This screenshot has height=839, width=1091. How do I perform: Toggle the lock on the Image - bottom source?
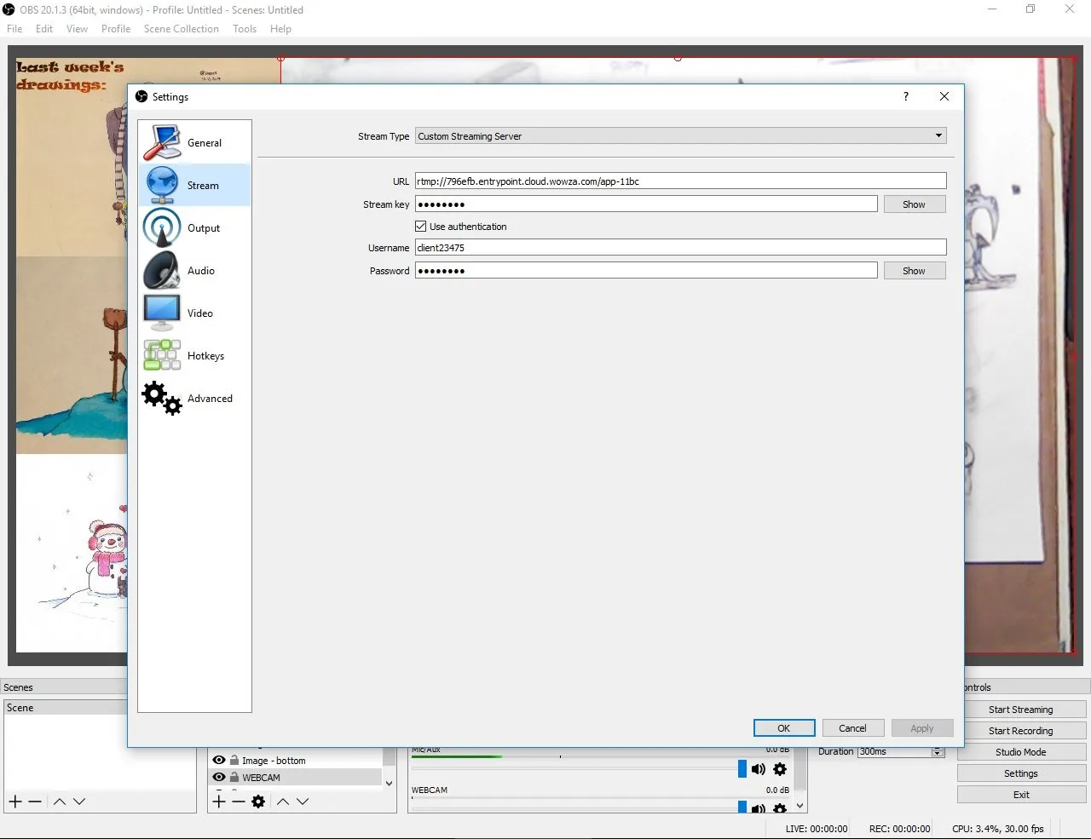234,760
